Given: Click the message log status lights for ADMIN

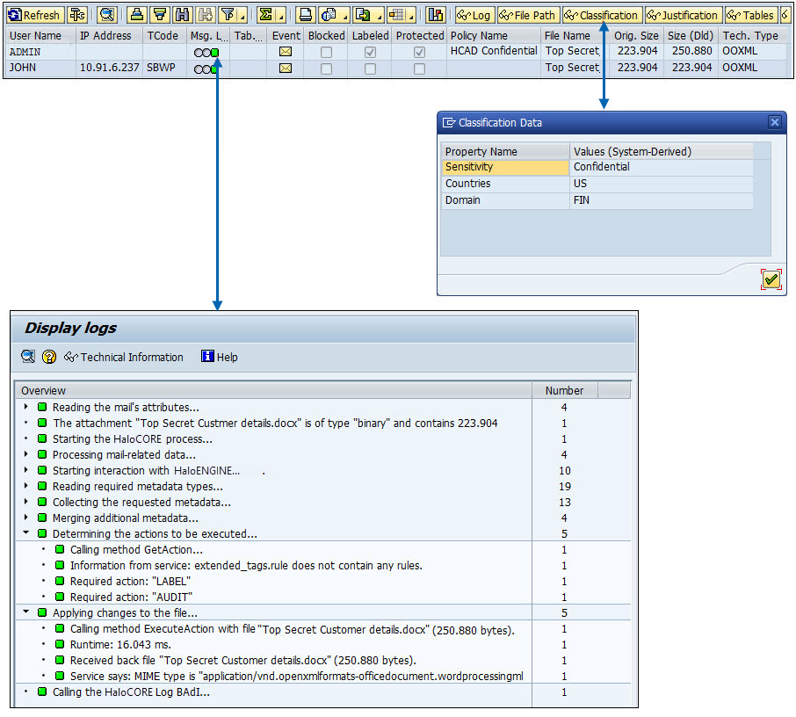Looking at the screenshot, I should coord(206,53).
